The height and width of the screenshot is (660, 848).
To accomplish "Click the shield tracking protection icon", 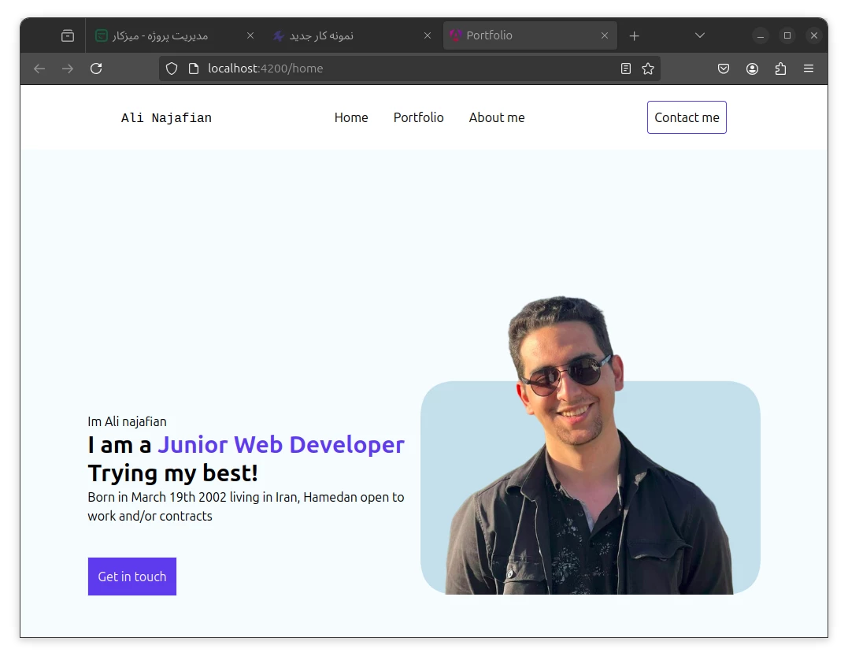I will [172, 69].
